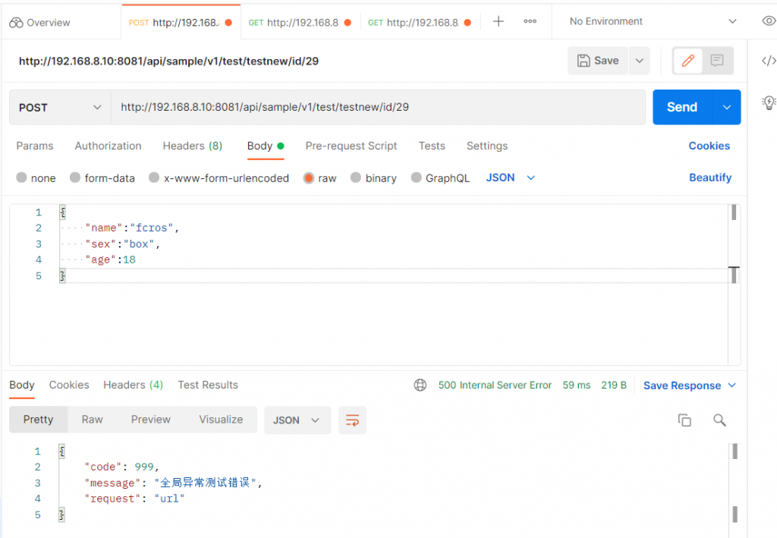
Task: Click the "age":18 line in editor
Action: [x=110, y=260]
